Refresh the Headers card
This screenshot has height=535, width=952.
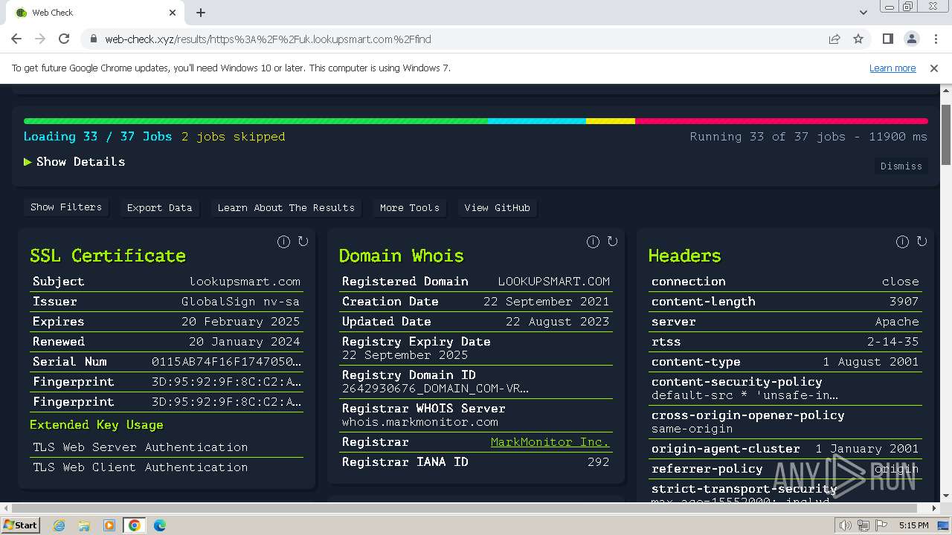pos(922,241)
